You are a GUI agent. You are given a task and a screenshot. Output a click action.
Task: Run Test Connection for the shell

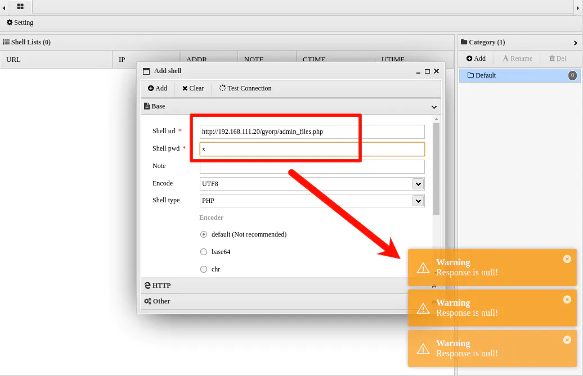(x=245, y=88)
